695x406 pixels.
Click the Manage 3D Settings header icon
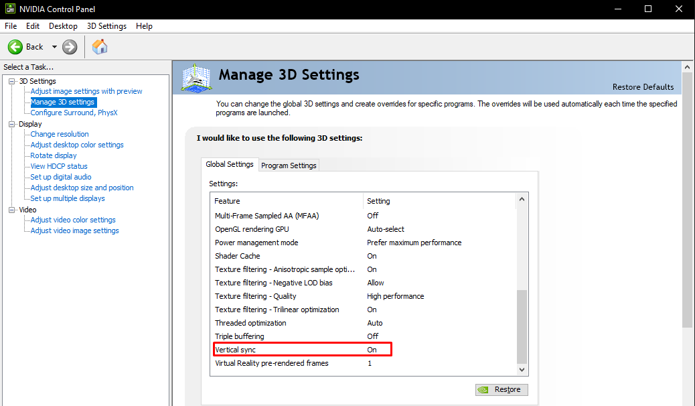(197, 78)
